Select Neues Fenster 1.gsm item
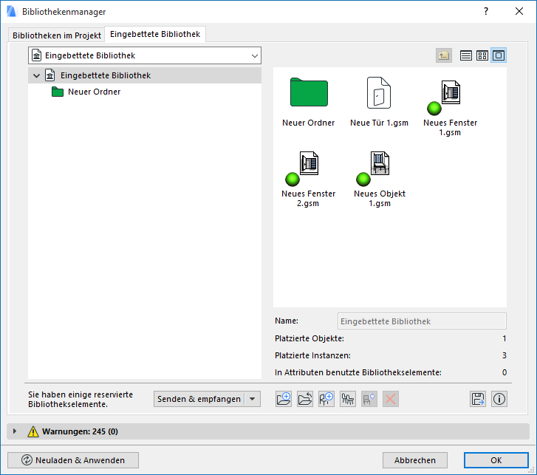 (x=450, y=108)
